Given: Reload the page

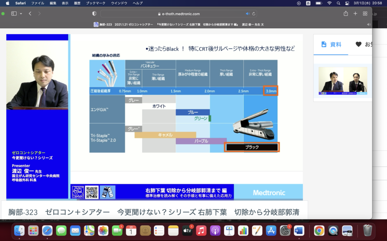Looking at the screenshot, I should pos(254,14).
